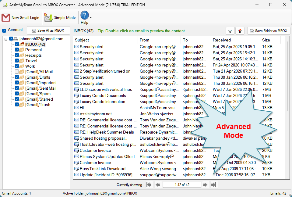Image resolution: width=292 pixels, height=197 pixels.
Task: Jump to the last page of emails
Action: coord(214,184)
